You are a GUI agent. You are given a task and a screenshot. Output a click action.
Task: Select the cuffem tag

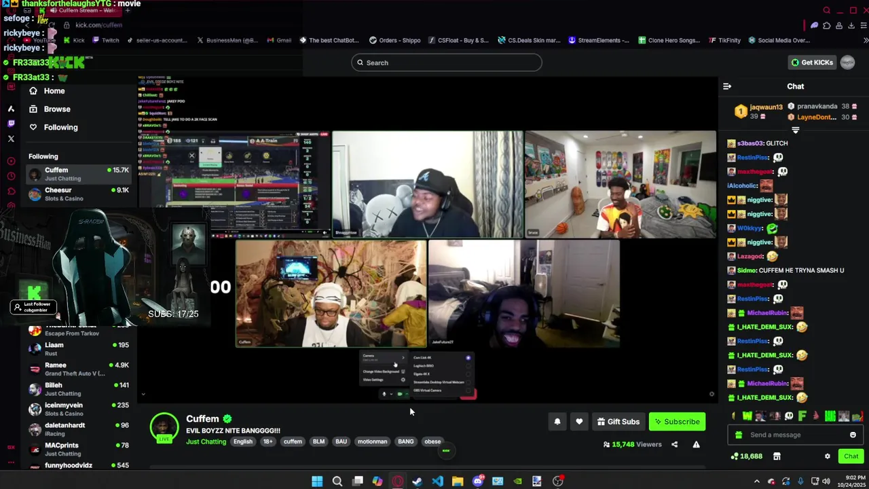(293, 441)
